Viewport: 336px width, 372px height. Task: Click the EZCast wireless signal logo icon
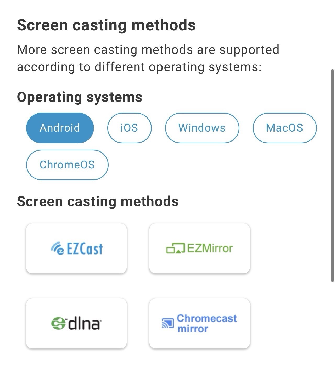pyautogui.click(x=57, y=249)
